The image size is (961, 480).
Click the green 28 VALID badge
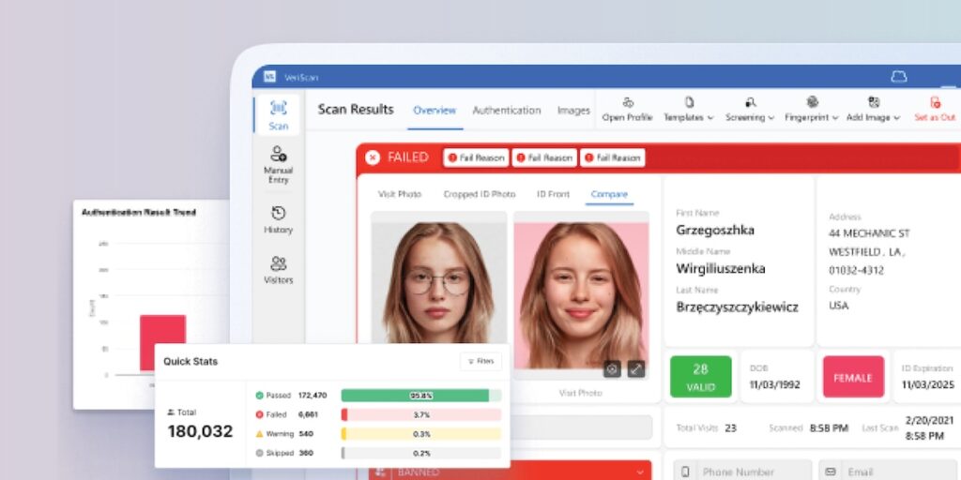point(700,377)
